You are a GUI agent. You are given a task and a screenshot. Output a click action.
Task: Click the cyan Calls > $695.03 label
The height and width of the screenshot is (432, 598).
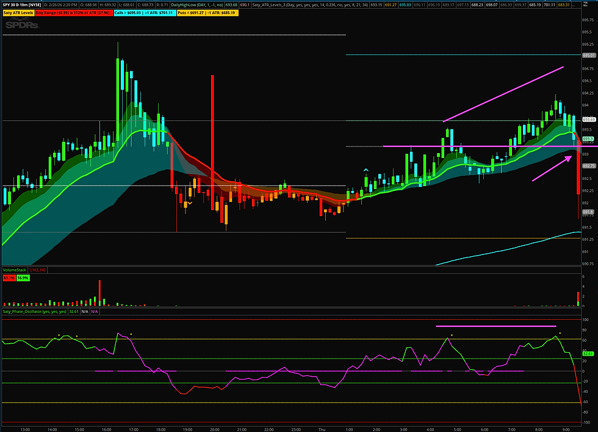145,13
